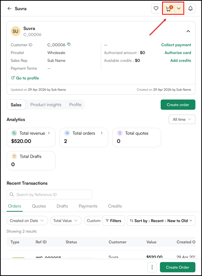
Task: Click the Total quotes icon
Action: (x=120, y=133)
